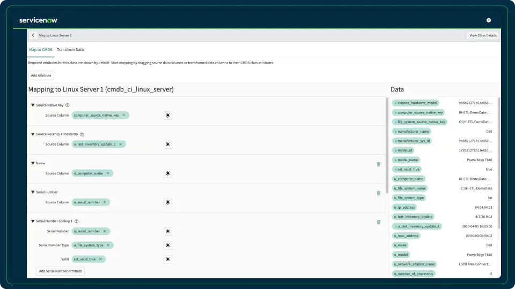515x289 pixels.
Task: Click the mapping list vertical scrollbar
Action: tap(387, 145)
